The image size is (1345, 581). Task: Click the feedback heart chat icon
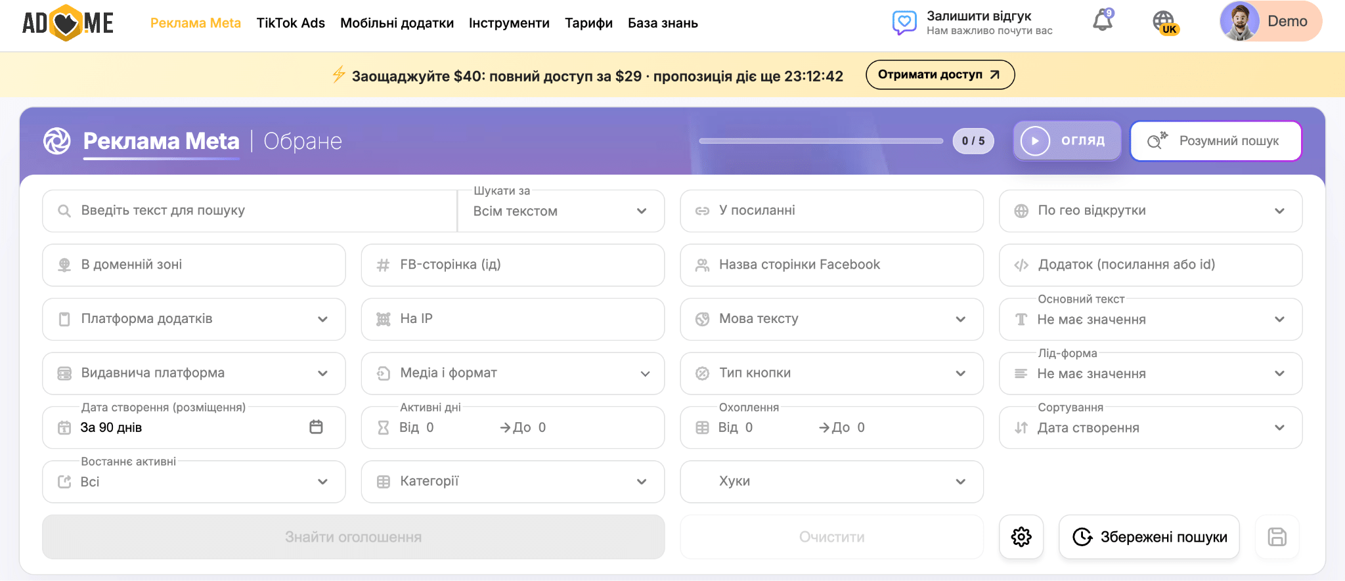tap(904, 22)
